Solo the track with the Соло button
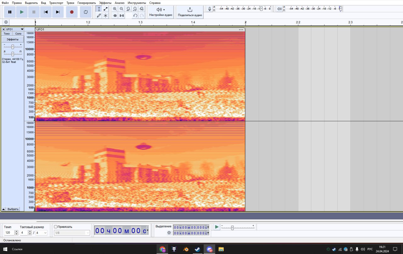 point(18,34)
